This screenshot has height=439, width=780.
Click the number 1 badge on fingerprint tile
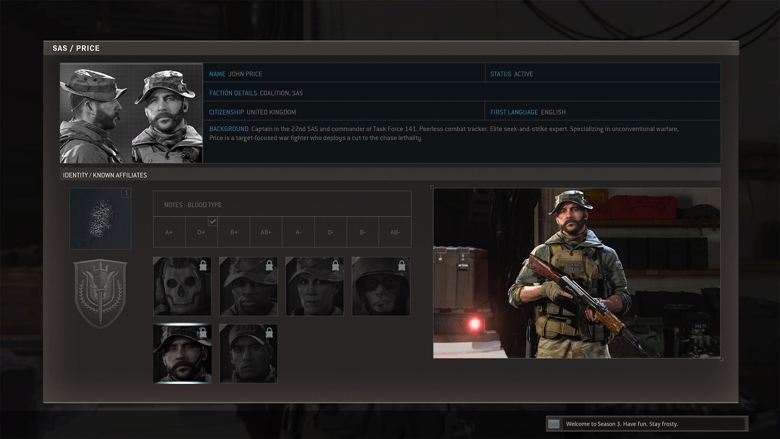[x=126, y=193]
